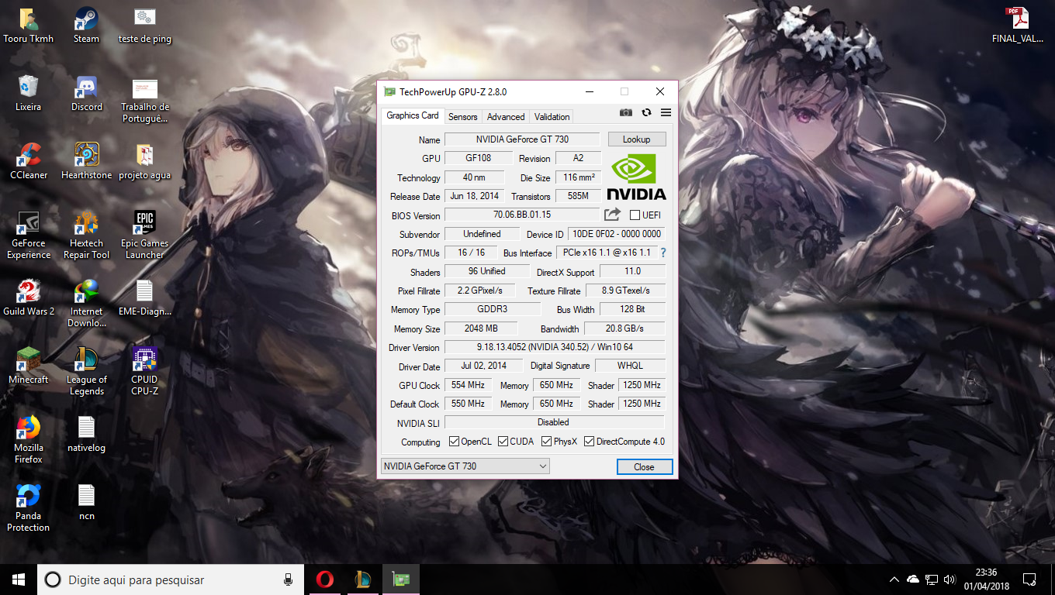Take a GPU-Z screenshot with camera icon

[626, 112]
